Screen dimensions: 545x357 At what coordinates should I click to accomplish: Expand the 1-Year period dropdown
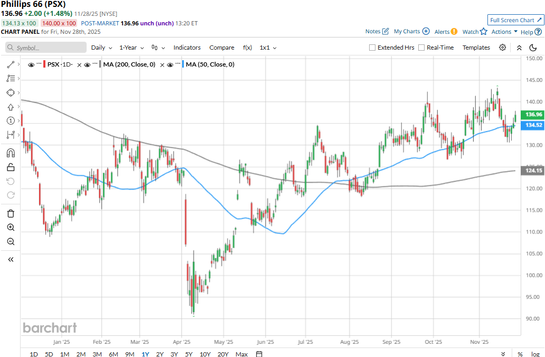(131, 48)
